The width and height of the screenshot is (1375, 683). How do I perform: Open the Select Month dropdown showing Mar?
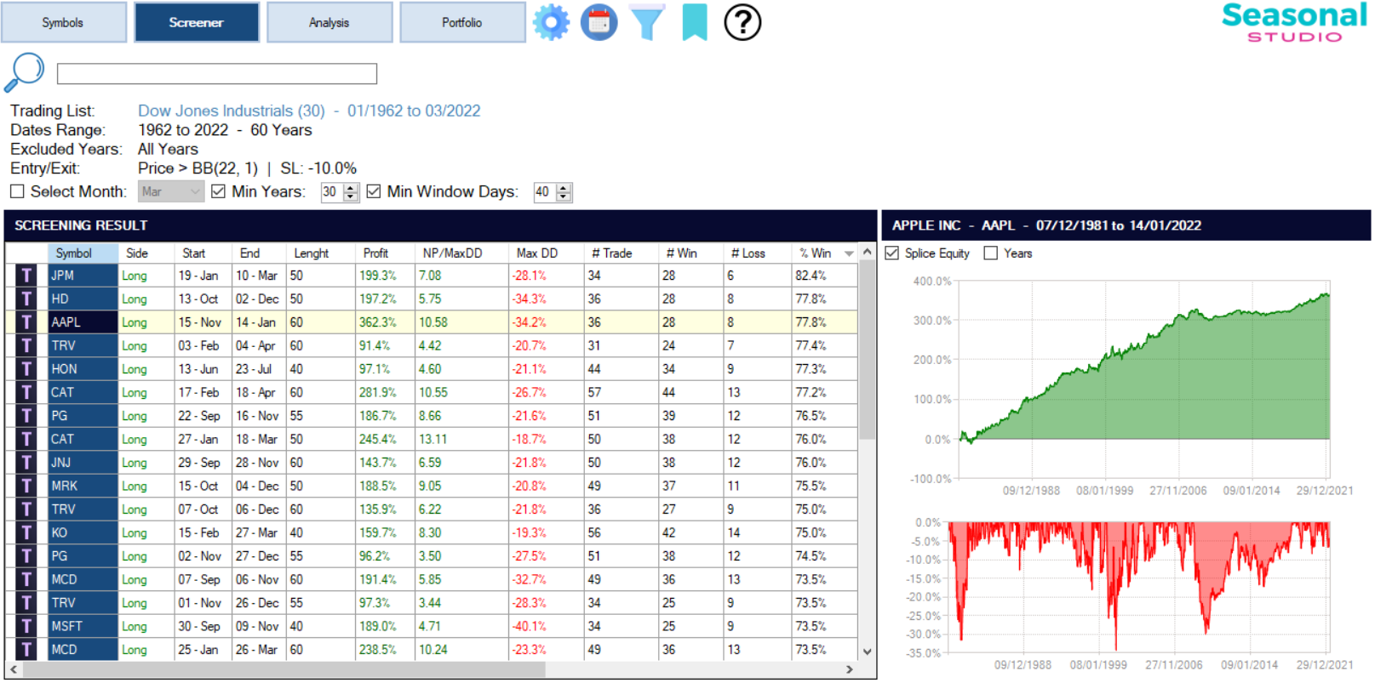[170, 191]
